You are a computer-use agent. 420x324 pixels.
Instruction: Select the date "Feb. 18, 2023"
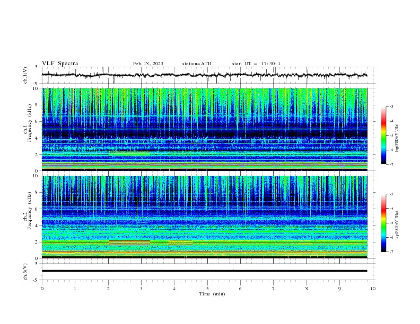click(148, 64)
